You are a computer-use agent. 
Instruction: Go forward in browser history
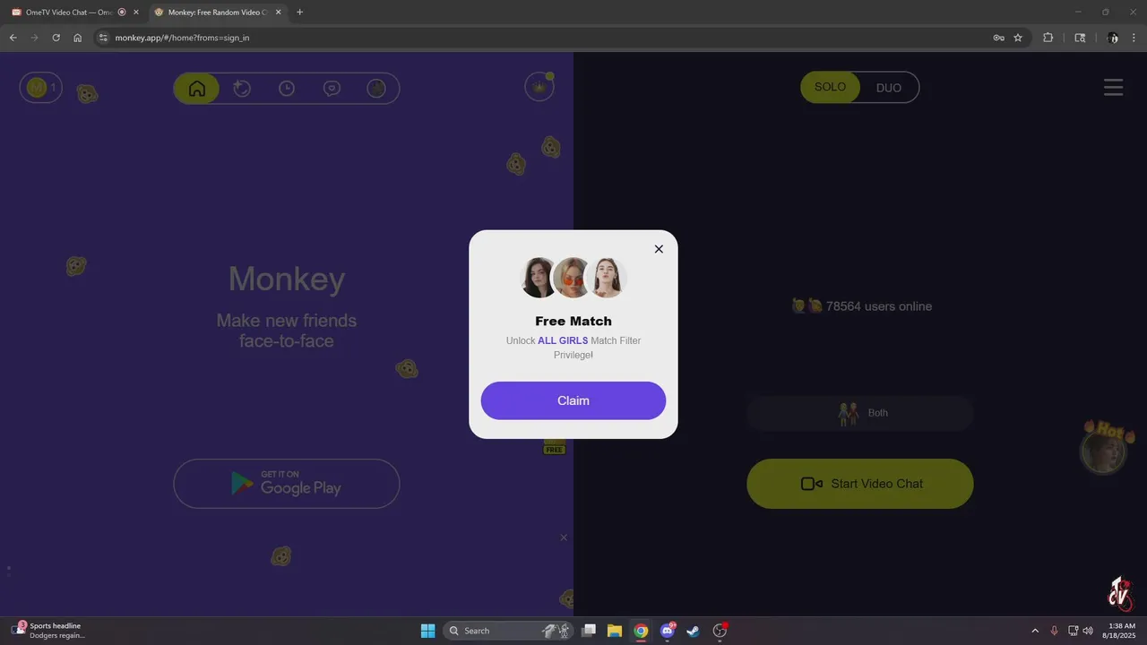(35, 38)
